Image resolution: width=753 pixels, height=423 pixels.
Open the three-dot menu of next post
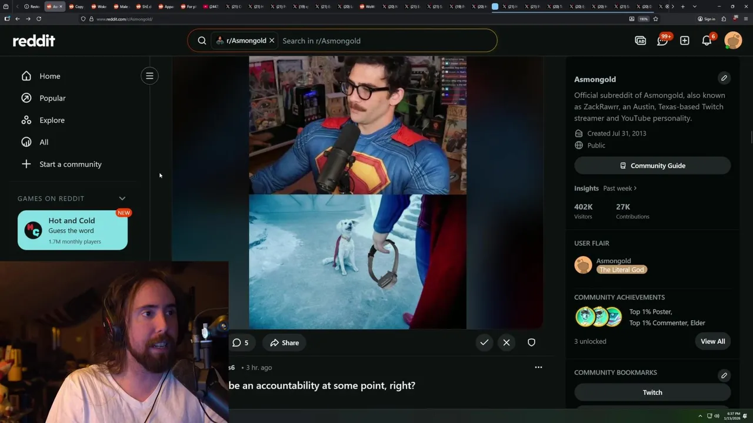coord(538,367)
